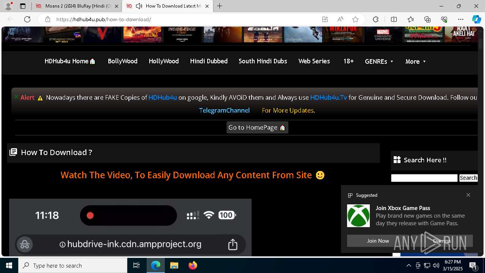Click the site search input field
Image resolution: width=485 pixels, height=273 pixels.
tap(424, 178)
